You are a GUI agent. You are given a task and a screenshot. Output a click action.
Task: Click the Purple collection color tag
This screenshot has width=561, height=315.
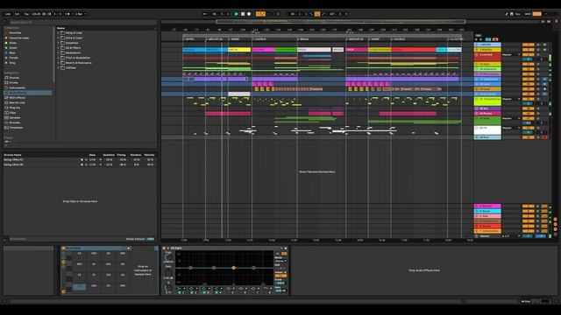tap(6, 58)
